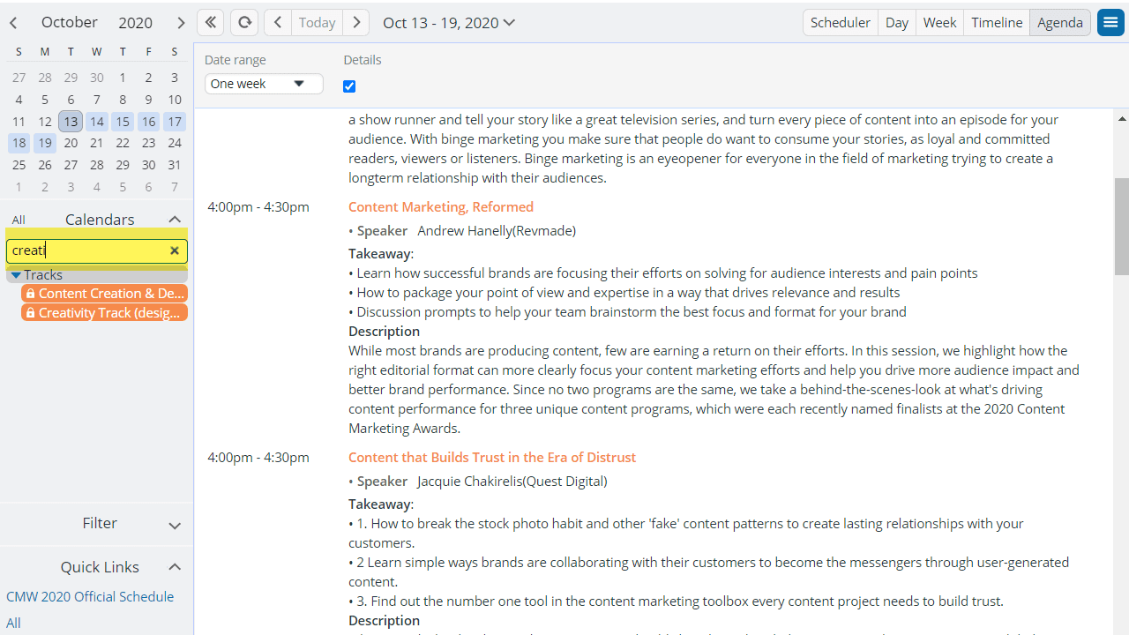This screenshot has width=1129, height=635.
Task: Click the refresh calendar icon
Action: pos(244,23)
